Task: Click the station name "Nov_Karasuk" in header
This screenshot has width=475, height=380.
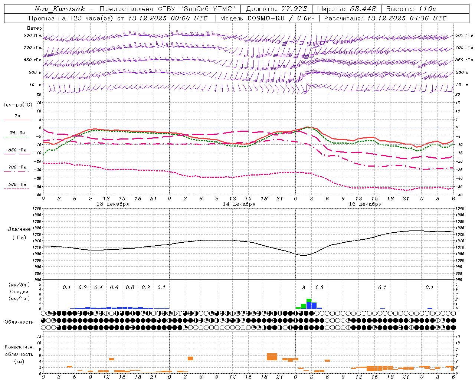Action: (x=60, y=9)
